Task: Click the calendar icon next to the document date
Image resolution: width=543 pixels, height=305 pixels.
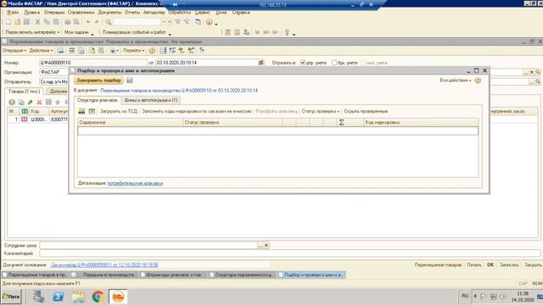Action: [261, 63]
